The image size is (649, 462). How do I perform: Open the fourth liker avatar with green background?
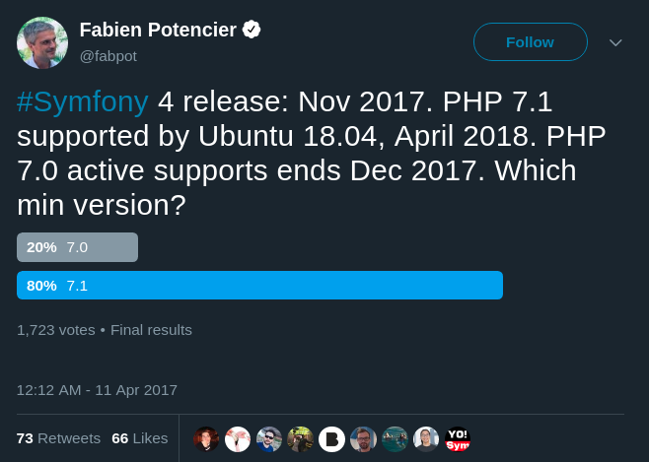(x=301, y=439)
